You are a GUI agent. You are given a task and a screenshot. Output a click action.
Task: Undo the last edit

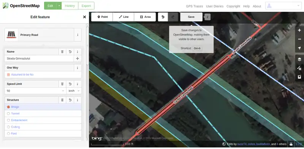(163, 17)
